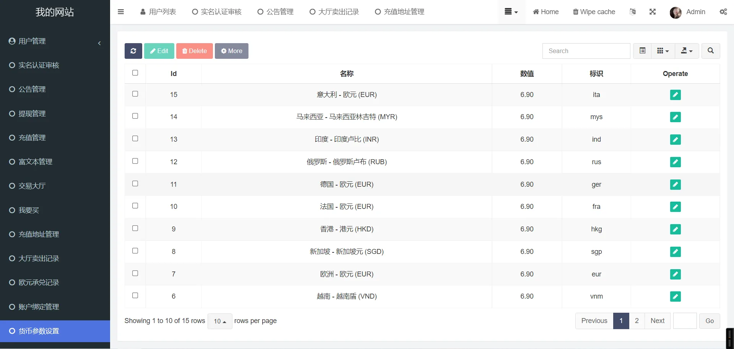Toggle the sidebar hamburger menu icon

(121, 12)
